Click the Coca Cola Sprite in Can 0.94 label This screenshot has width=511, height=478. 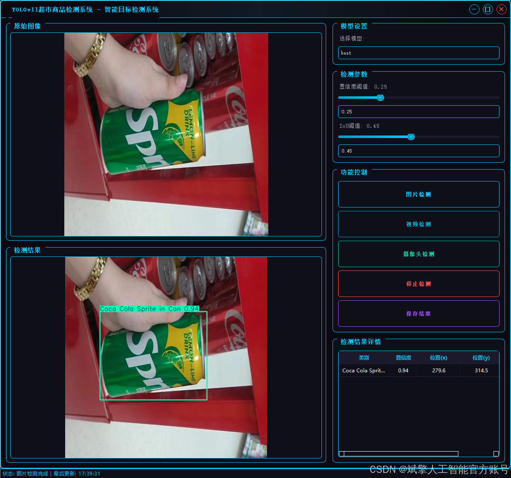coord(149,308)
